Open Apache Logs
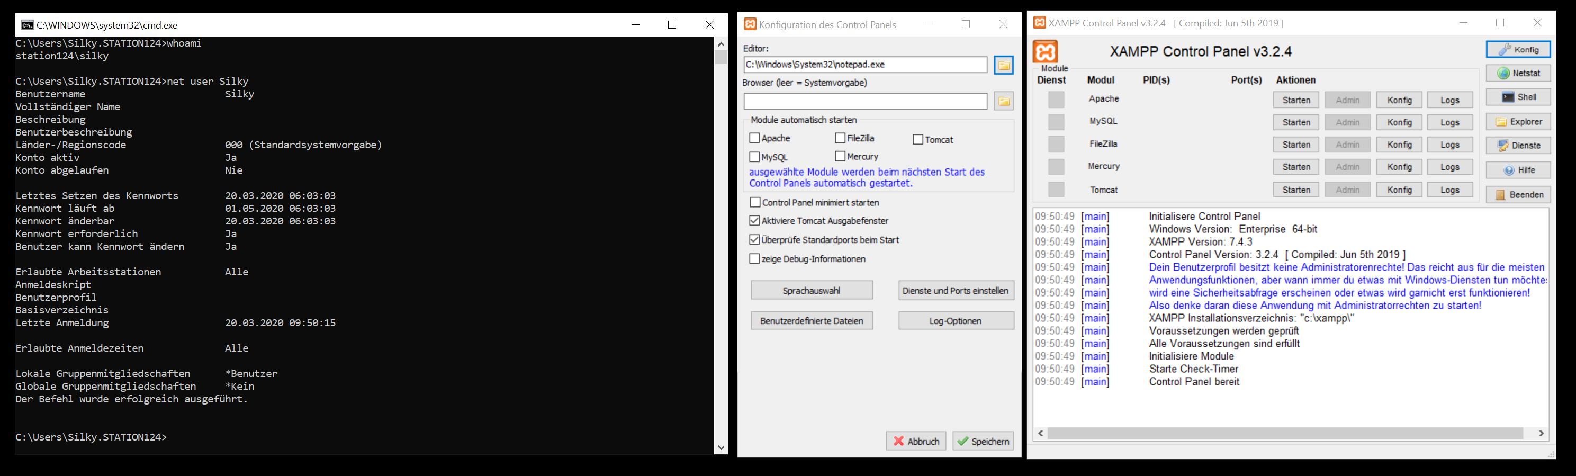The width and height of the screenshot is (1576, 476). point(1450,100)
